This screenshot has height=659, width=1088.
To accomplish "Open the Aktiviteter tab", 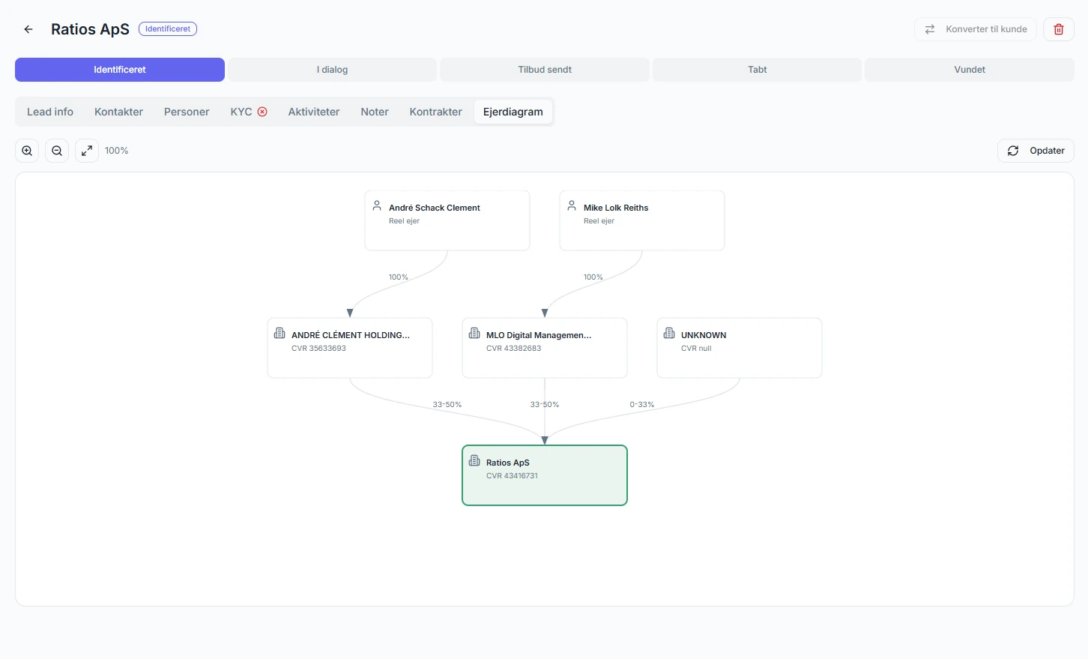I will [x=314, y=112].
